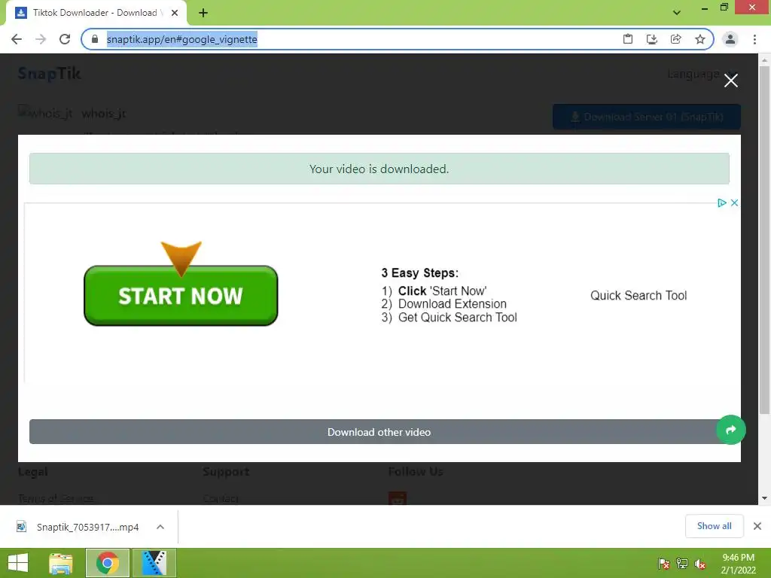Click the green START NOW button
The image size is (771, 578).
(181, 295)
